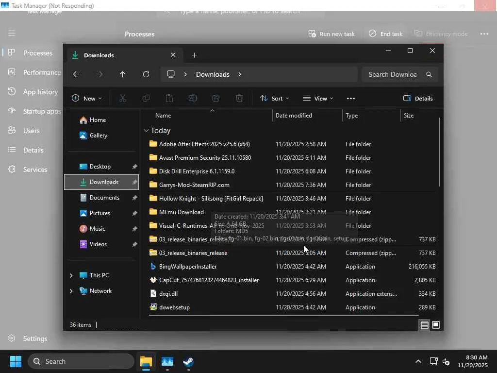
Task: Collapse the Today group
Action: 146,130
